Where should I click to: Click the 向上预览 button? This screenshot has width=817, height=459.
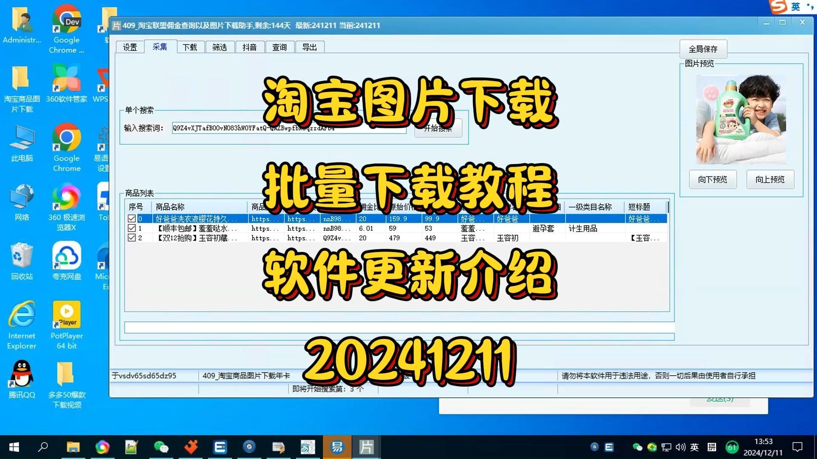(770, 179)
